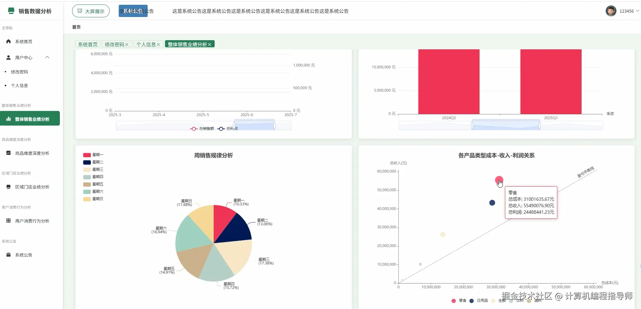Switch to the 修改密码 tab
The image size is (641, 309).
tap(114, 44)
